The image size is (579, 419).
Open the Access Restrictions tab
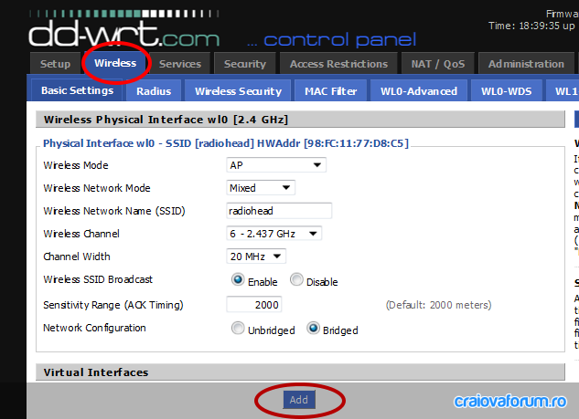point(338,64)
